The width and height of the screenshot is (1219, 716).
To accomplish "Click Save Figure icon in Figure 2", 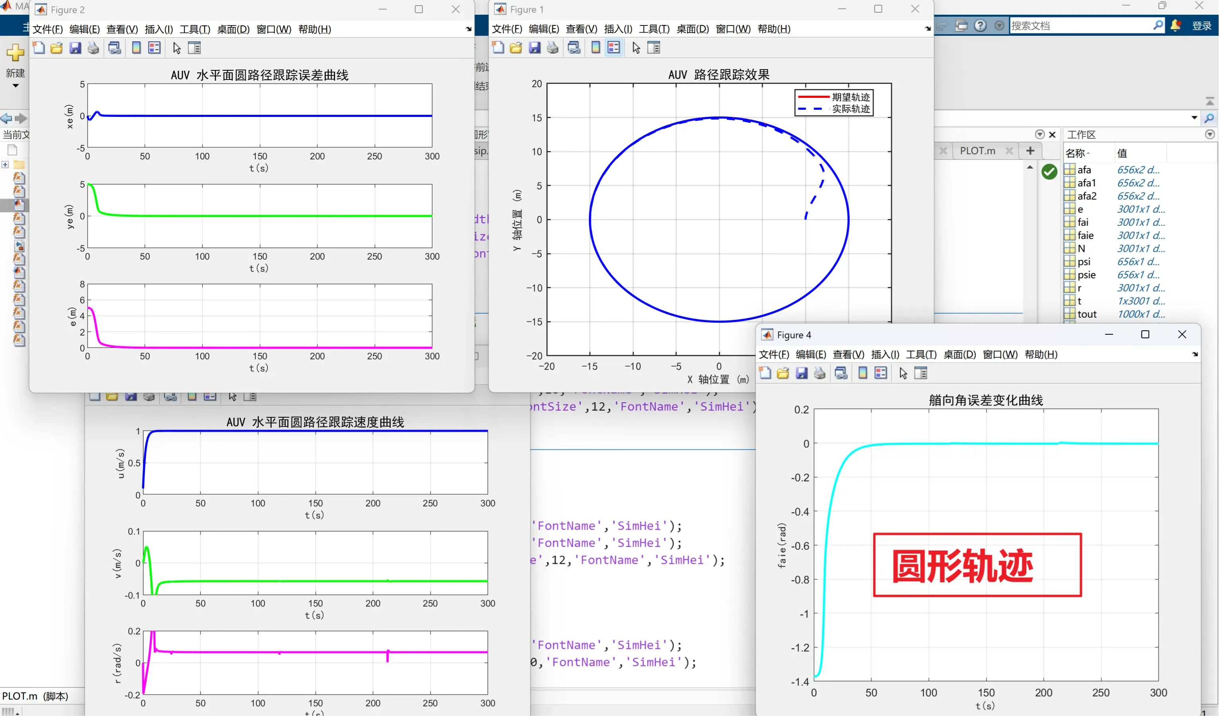I will pos(75,48).
